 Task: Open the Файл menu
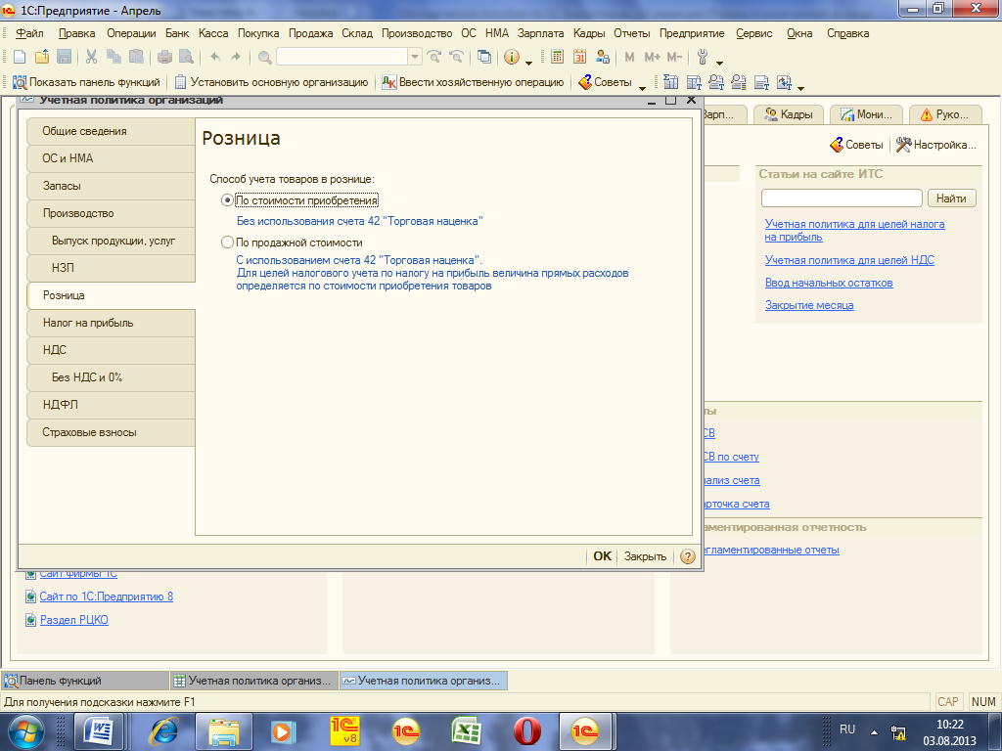(x=29, y=33)
